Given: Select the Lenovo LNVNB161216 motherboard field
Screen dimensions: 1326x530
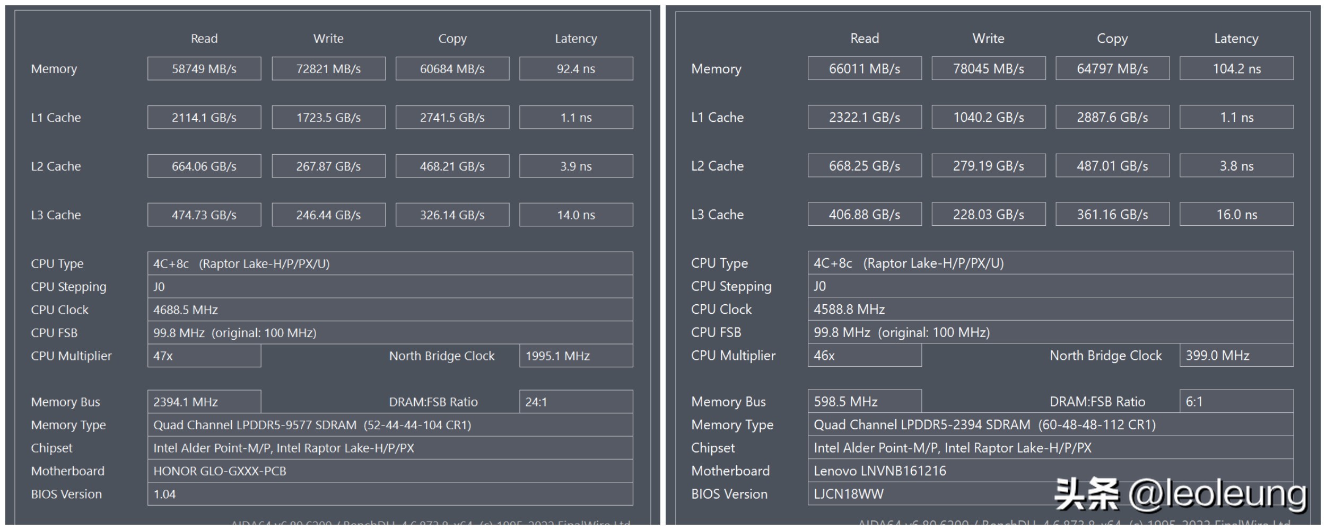Looking at the screenshot, I should pos(928,471).
